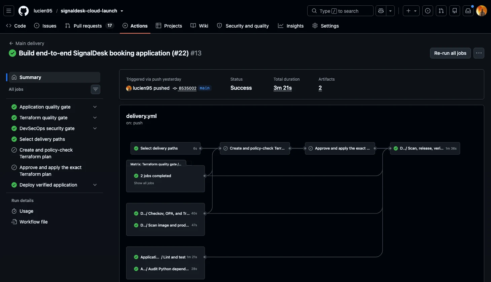Open the GitHub homepage logo
This screenshot has height=282, width=491.
[x=24, y=11]
